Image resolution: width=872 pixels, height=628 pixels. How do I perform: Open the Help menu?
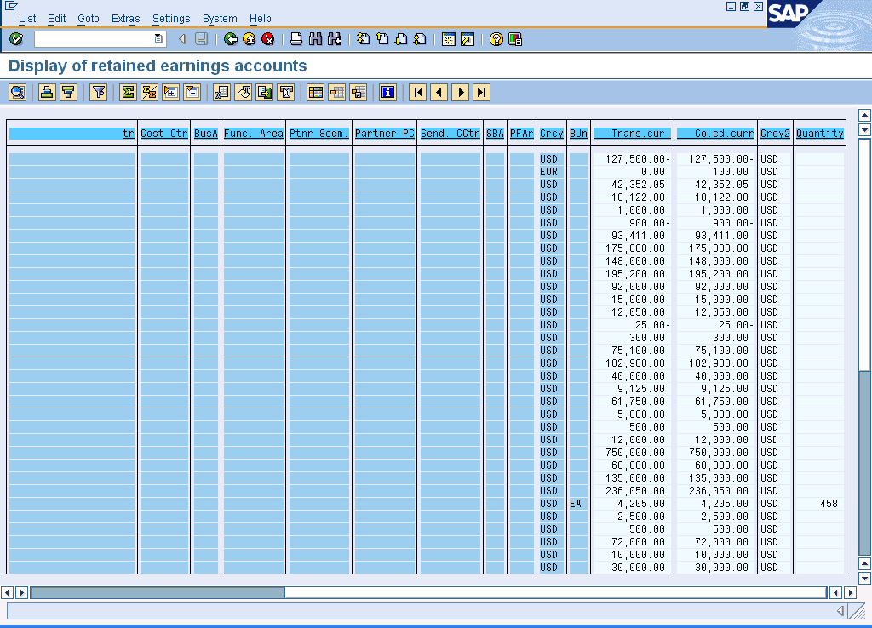point(261,19)
